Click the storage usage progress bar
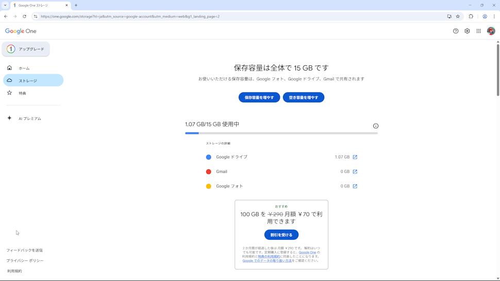This screenshot has height=281, width=500. point(281,133)
